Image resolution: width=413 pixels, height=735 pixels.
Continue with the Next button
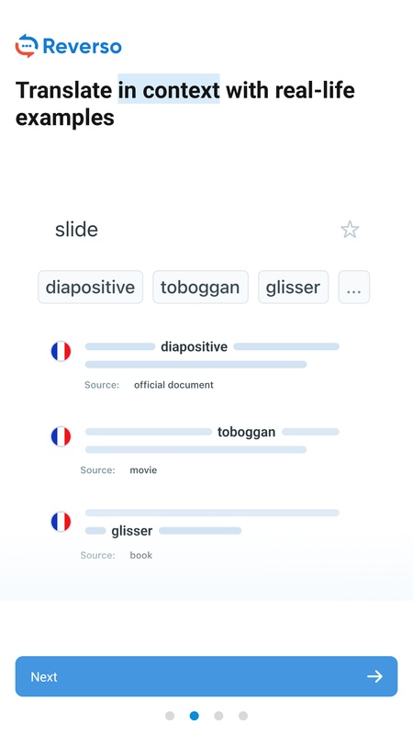coord(206,676)
